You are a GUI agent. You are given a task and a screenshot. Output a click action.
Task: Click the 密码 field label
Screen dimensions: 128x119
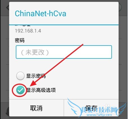20,40
